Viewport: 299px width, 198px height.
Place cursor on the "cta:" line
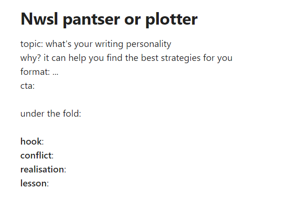point(27,86)
